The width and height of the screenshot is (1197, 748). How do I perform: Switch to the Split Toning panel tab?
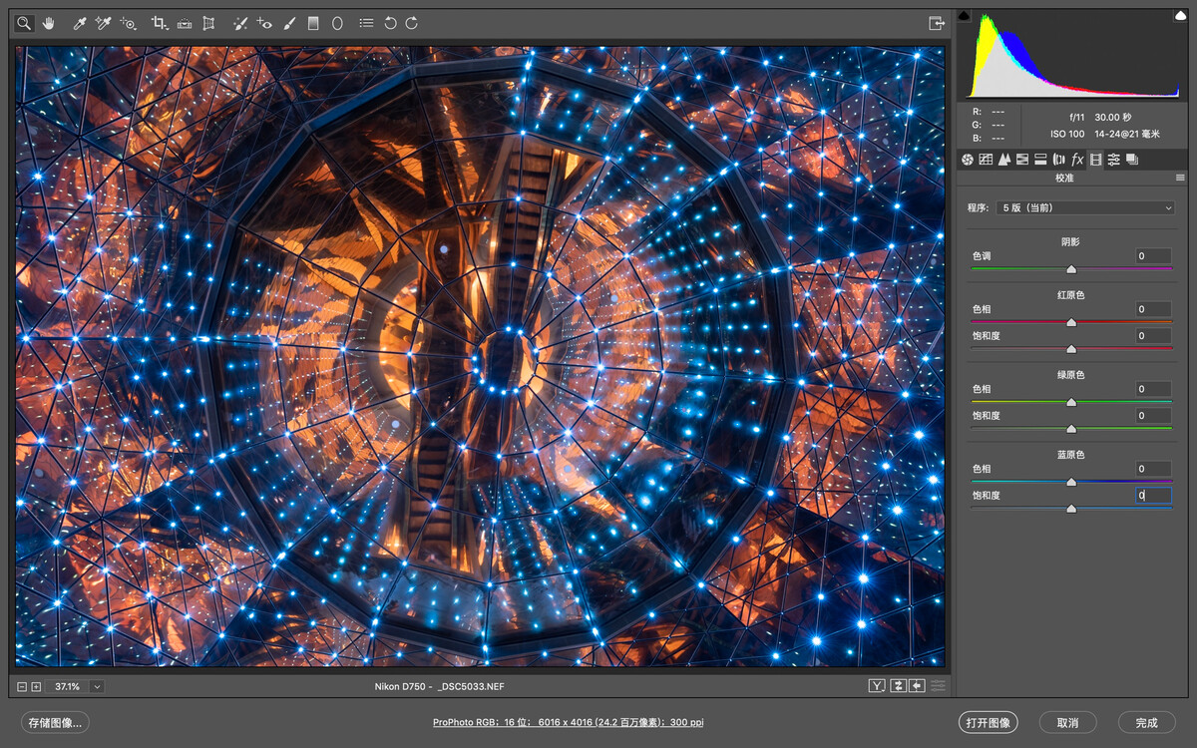tap(1040, 160)
